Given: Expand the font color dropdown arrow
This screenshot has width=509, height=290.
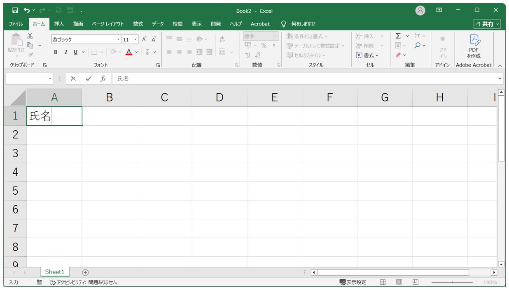Looking at the screenshot, I should (136, 52).
